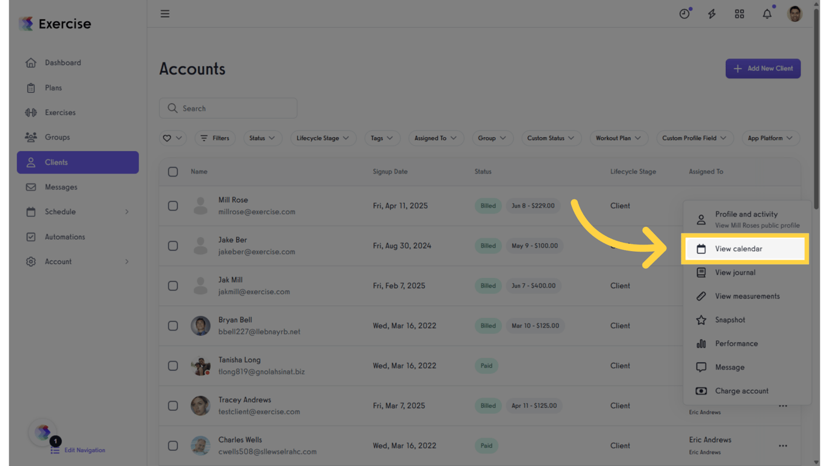Open the notifications bell
The image size is (829, 466).
tap(766, 13)
